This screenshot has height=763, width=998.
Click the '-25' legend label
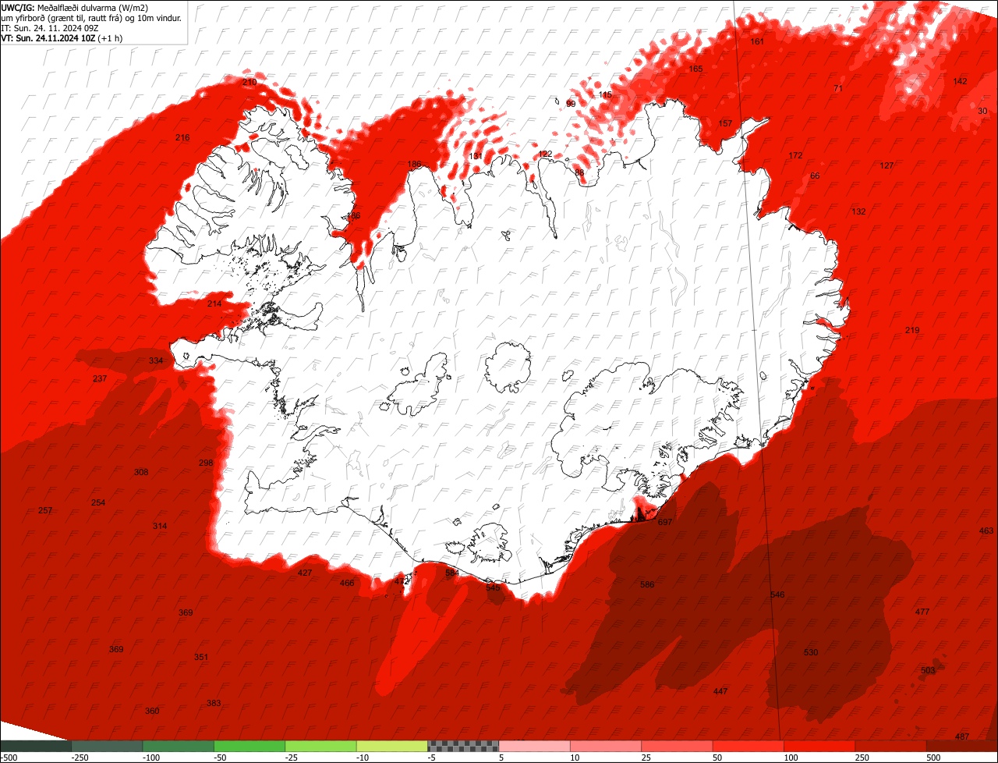292,758
